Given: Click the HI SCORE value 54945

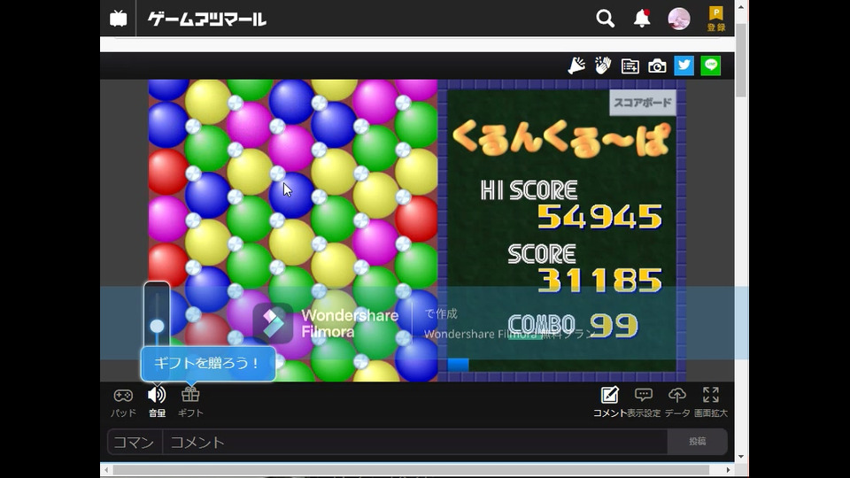Looking at the screenshot, I should (599, 217).
